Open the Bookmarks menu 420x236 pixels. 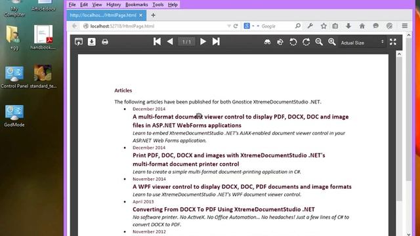(136, 5)
